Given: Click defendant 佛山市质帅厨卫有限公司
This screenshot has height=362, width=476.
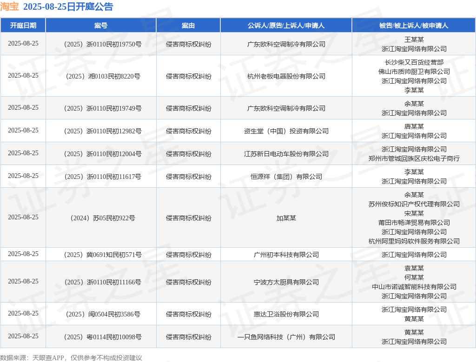Looking at the screenshot, I should point(414,72).
